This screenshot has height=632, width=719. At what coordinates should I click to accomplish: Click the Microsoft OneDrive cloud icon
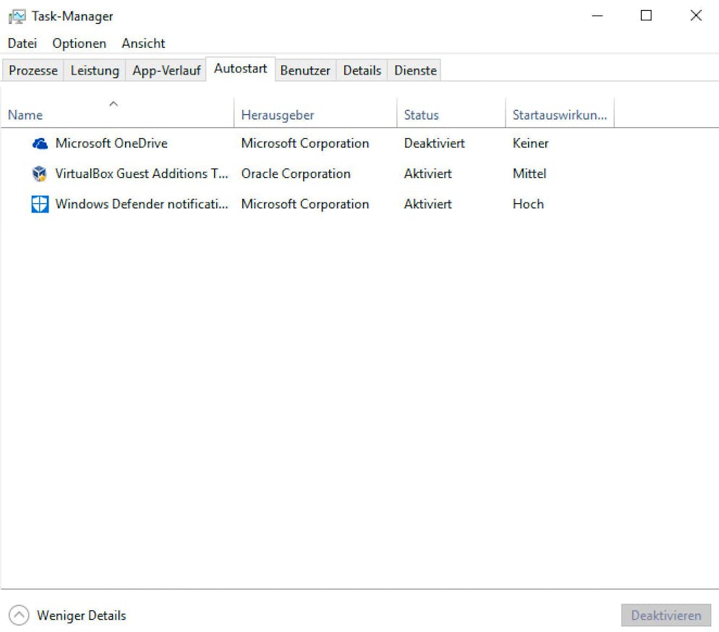[x=40, y=144]
